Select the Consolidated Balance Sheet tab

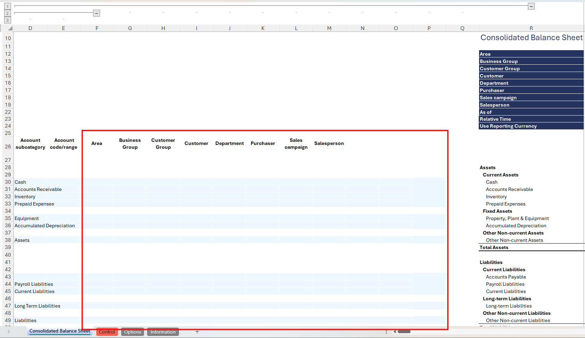point(60,331)
